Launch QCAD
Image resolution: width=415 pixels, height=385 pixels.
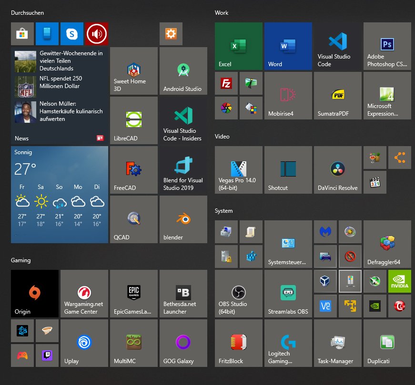(134, 219)
